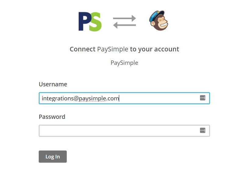Click the Mailchimp monkey logo

point(159,20)
